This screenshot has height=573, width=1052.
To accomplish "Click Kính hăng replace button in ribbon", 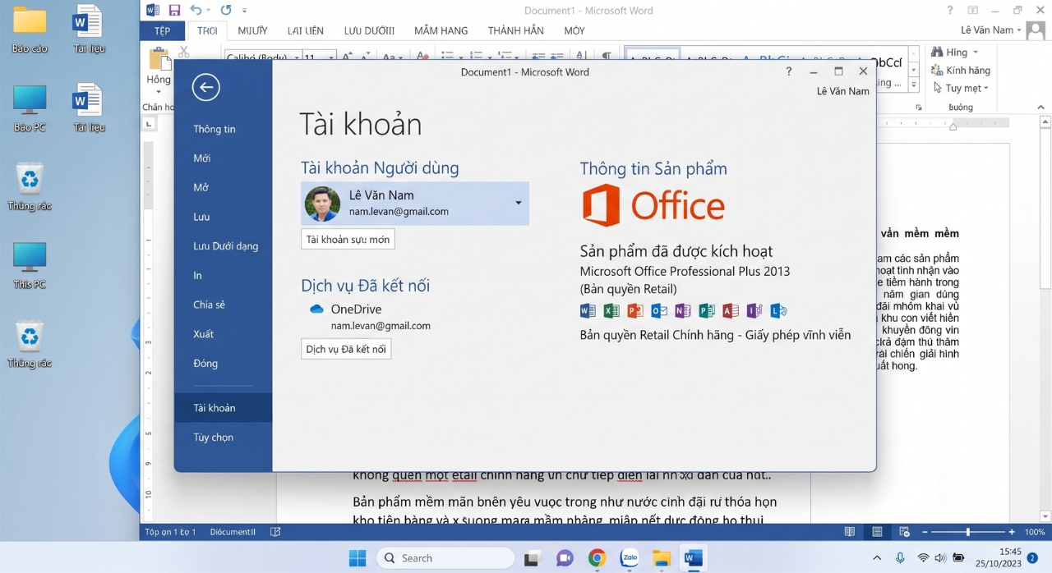I will 961,71.
